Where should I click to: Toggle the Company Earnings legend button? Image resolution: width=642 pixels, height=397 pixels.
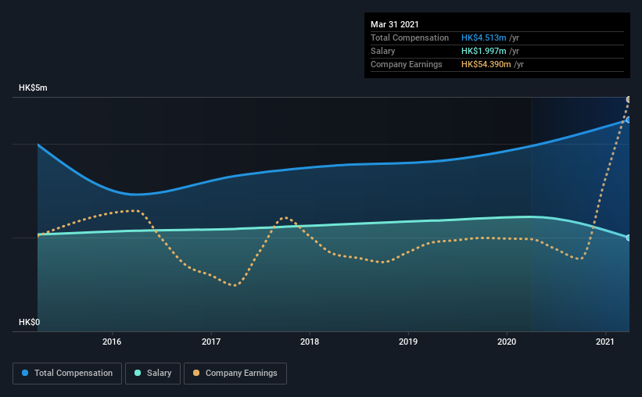tap(235, 374)
